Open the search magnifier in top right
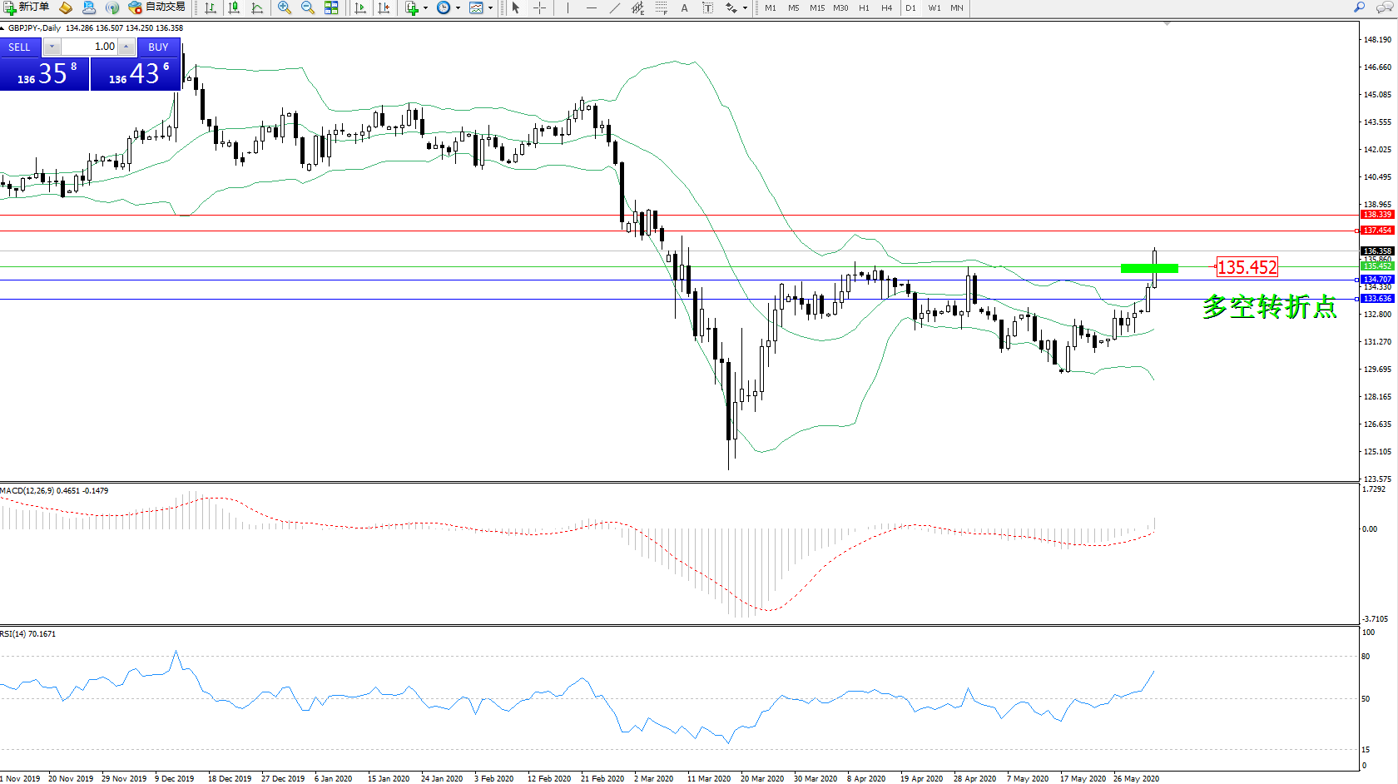1398x784 pixels. (x=1360, y=7)
